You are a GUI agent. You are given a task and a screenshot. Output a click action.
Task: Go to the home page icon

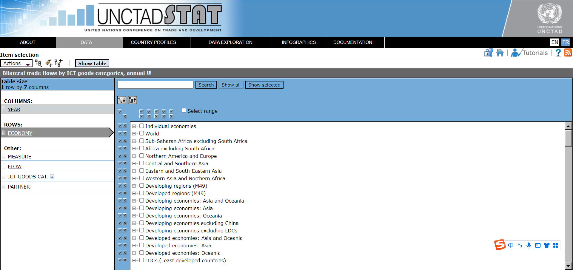point(500,53)
